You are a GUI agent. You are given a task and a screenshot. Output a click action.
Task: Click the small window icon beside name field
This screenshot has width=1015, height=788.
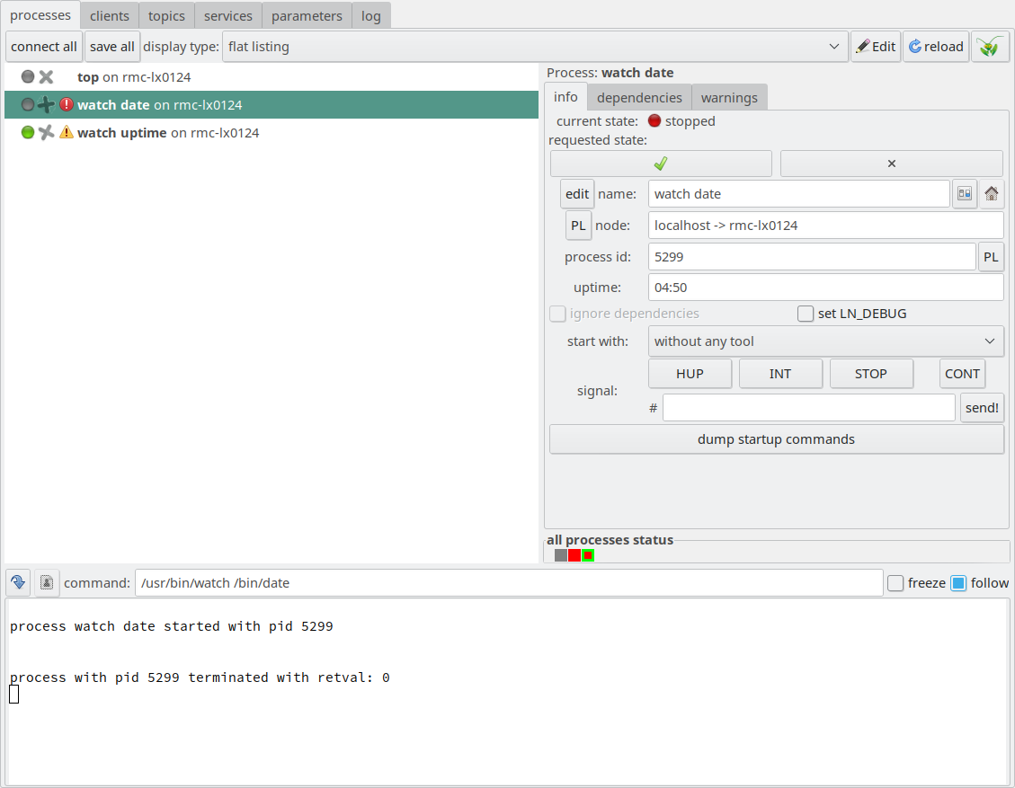pos(965,193)
